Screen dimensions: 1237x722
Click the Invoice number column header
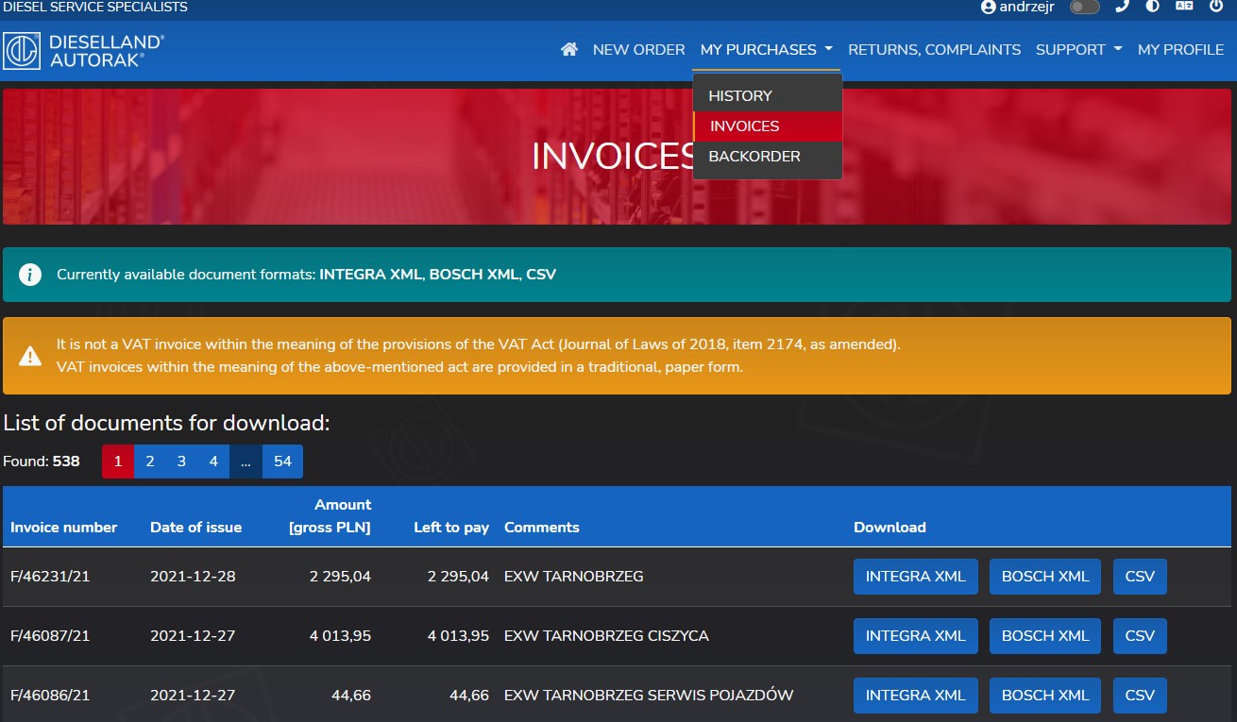[64, 528]
